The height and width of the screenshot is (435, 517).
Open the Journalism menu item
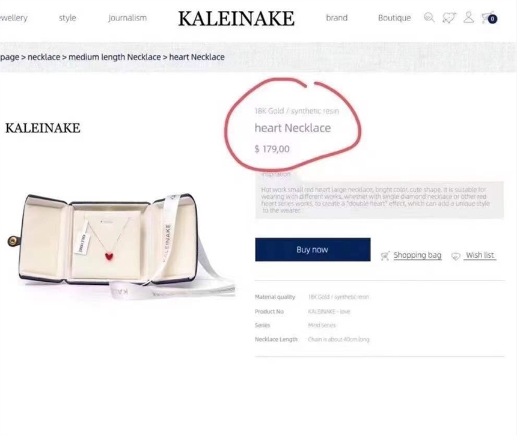(127, 18)
